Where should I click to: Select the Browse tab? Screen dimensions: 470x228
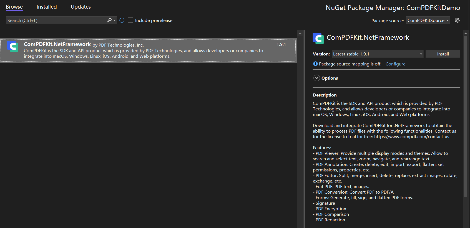coord(14,7)
